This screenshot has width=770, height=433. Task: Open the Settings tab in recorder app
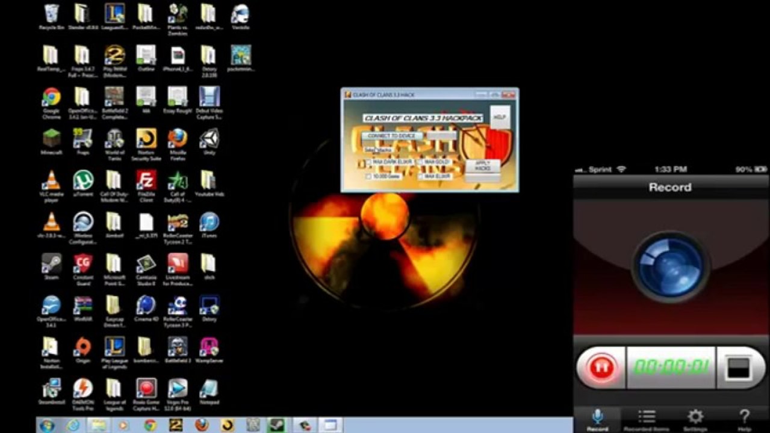(x=695, y=420)
